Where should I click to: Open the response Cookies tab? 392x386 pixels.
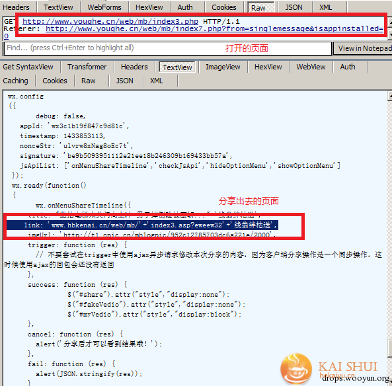pyautogui.click(x=55, y=81)
